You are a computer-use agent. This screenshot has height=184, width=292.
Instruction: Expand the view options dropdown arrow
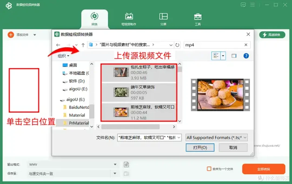223,56
